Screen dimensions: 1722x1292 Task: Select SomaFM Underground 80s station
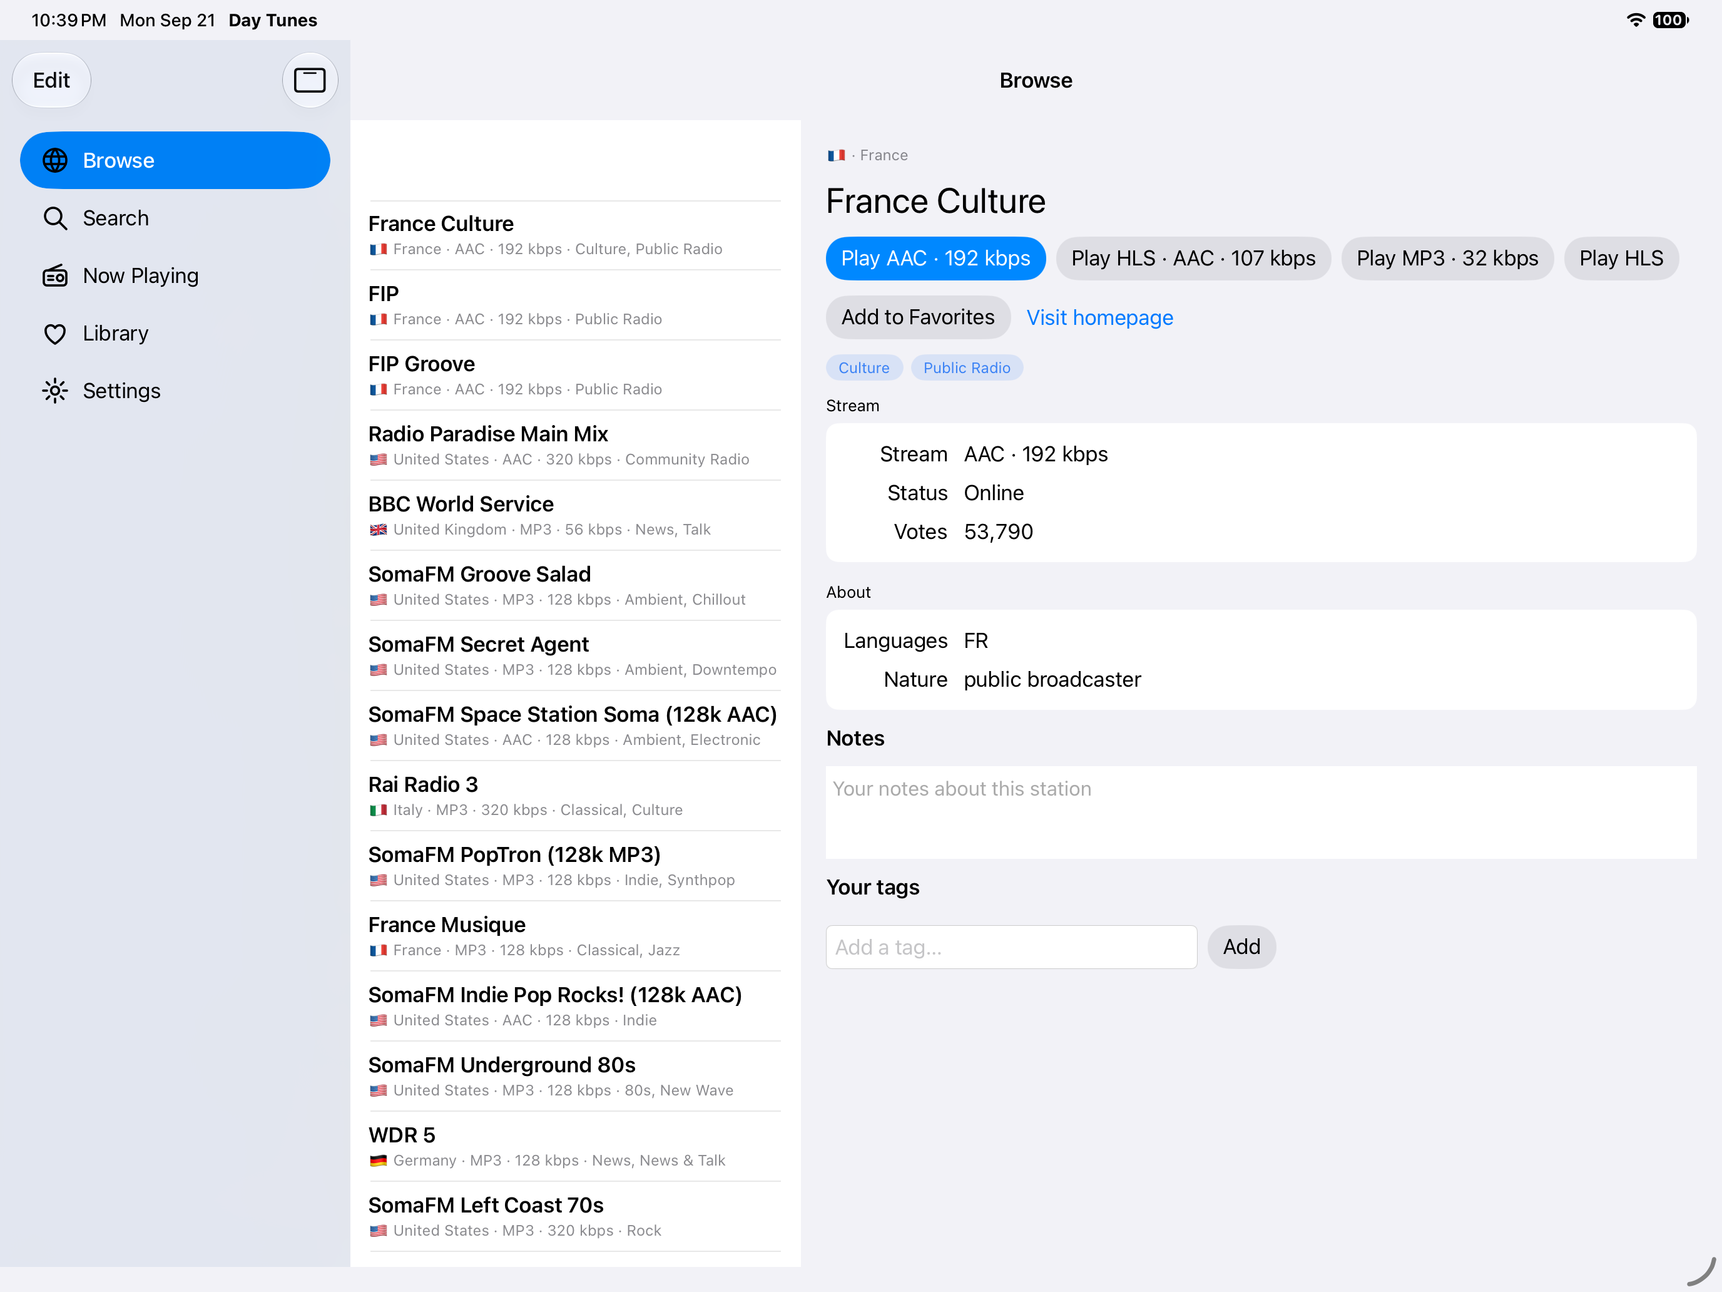pos(574,1076)
